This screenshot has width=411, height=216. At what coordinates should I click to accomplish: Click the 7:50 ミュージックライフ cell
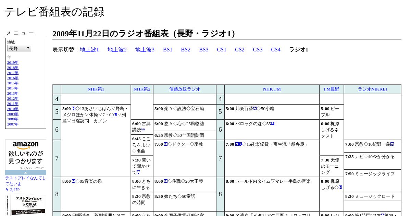click(372, 181)
